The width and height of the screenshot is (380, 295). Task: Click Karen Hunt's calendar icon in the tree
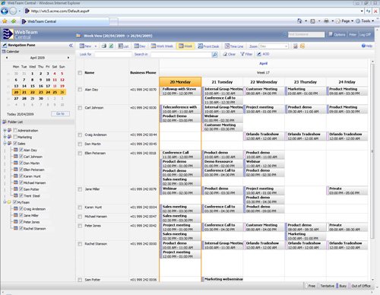[x=16, y=176]
